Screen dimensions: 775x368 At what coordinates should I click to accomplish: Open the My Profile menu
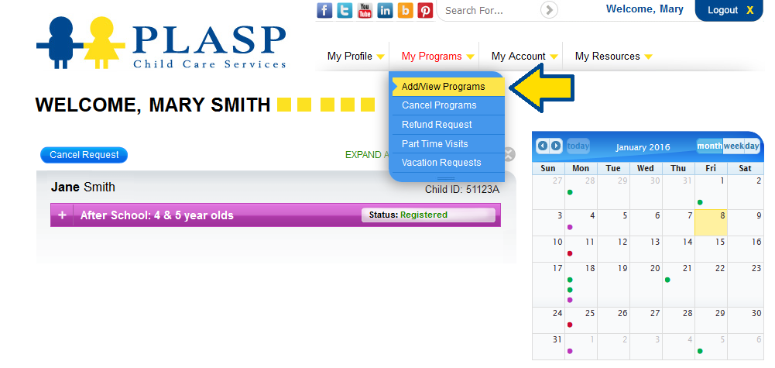tap(356, 57)
